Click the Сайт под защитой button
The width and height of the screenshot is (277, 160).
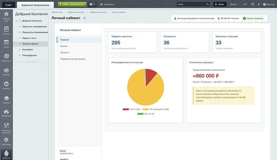click(x=72, y=4)
